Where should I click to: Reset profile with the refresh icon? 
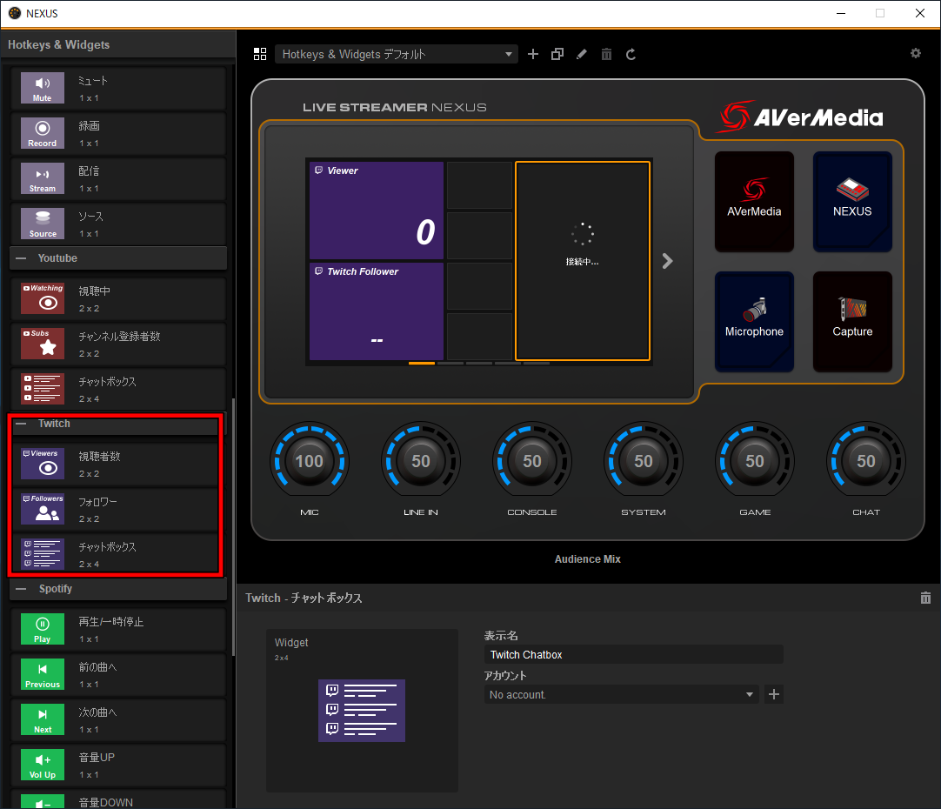click(631, 55)
